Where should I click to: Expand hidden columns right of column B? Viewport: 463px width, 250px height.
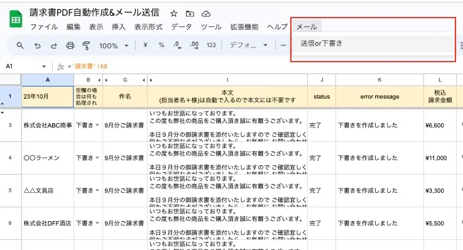(99, 80)
